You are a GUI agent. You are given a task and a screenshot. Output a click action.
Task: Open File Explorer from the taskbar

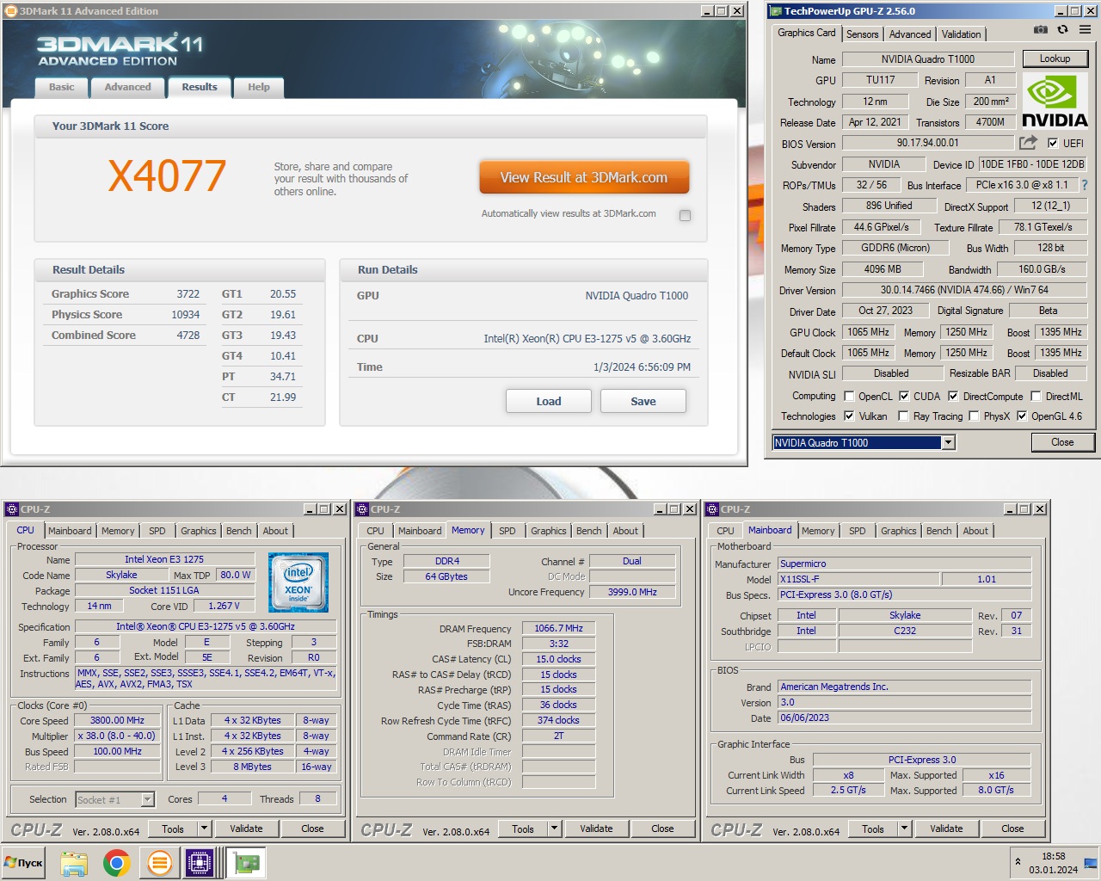74,862
